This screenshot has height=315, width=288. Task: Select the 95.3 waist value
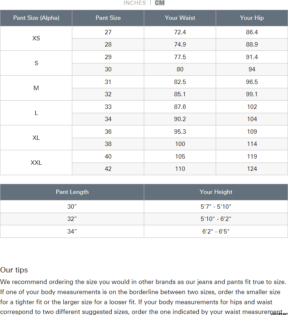tap(180, 132)
